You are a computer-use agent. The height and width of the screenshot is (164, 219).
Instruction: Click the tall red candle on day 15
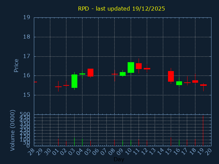171,76
